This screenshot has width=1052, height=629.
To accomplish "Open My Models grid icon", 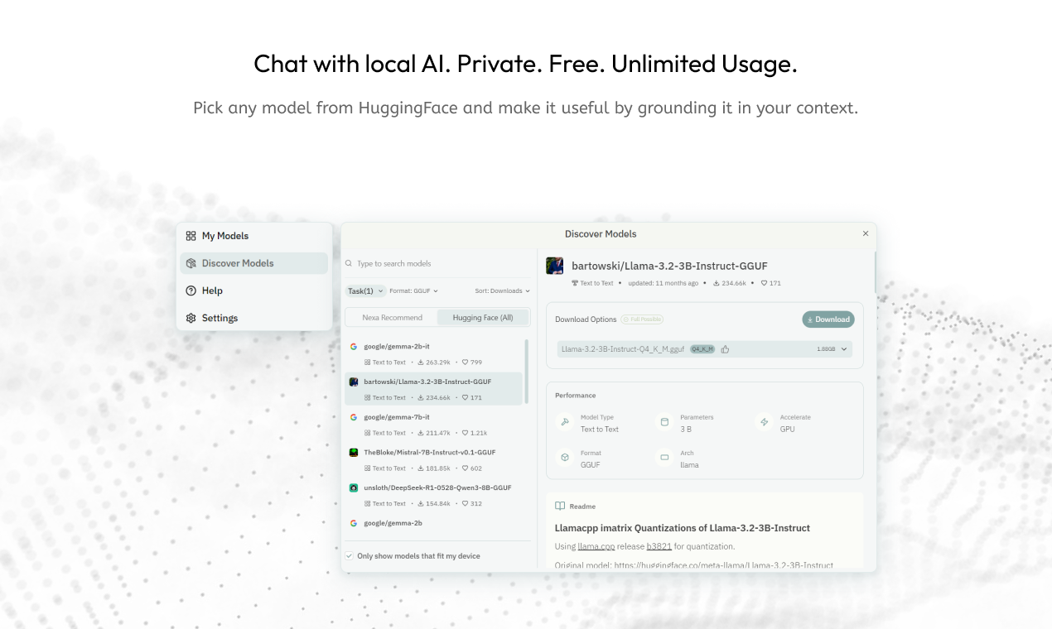I will [191, 236].
